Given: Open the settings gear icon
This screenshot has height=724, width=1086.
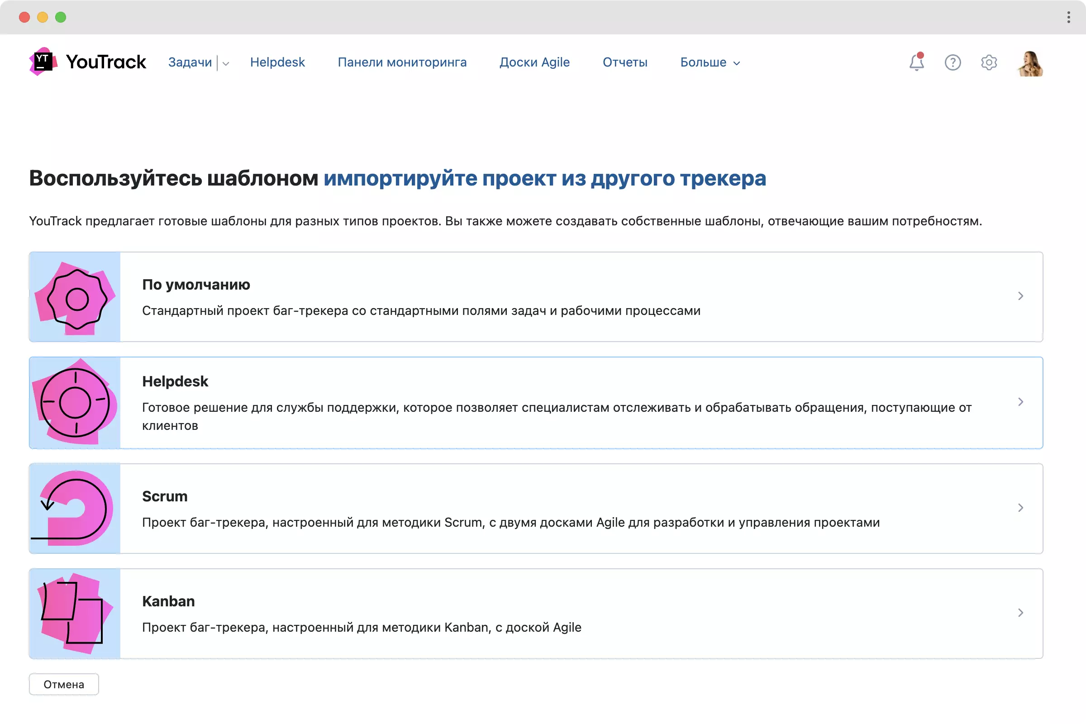Looking at the screenshot, I should click(989, 62).
